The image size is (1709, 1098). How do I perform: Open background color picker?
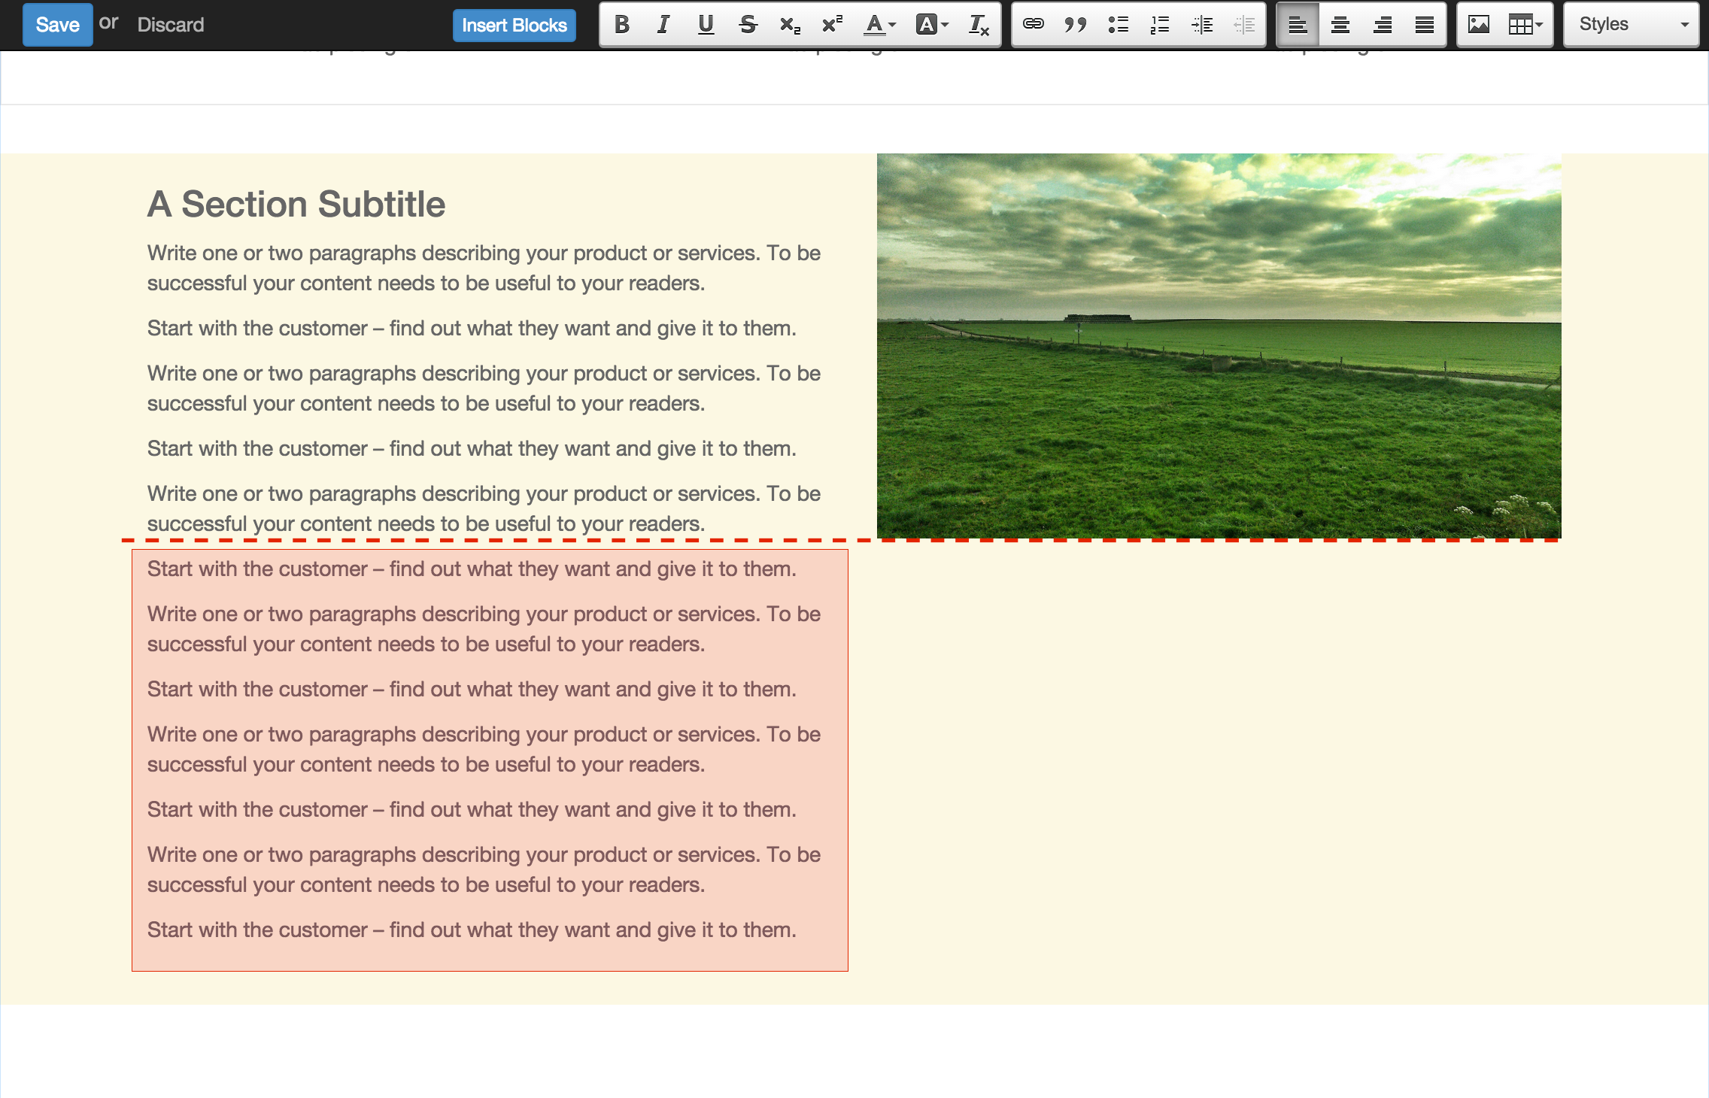[x=932, y=25]
